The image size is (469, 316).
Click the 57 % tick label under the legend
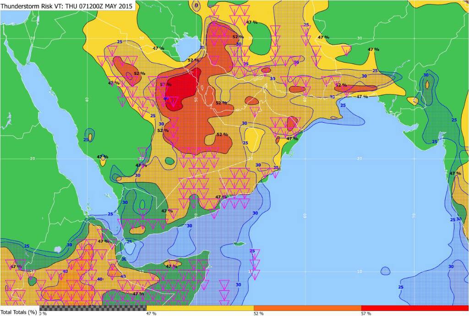coord(366,313)
